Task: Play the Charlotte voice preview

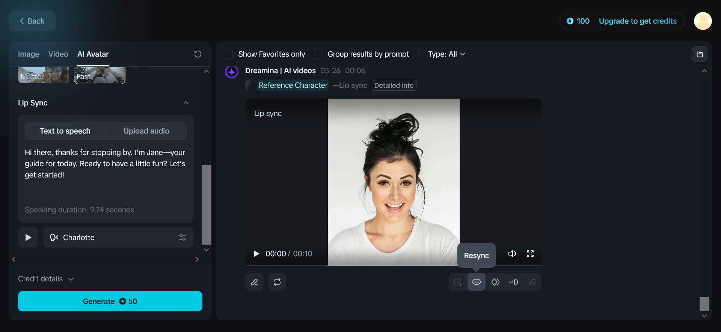Action: [x=28, y=237]
